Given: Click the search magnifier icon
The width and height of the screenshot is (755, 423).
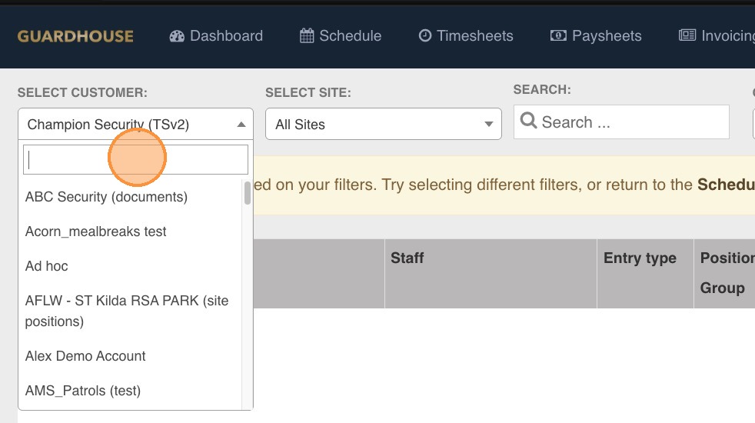Looking at the screenshot, I should coord(528,122).
